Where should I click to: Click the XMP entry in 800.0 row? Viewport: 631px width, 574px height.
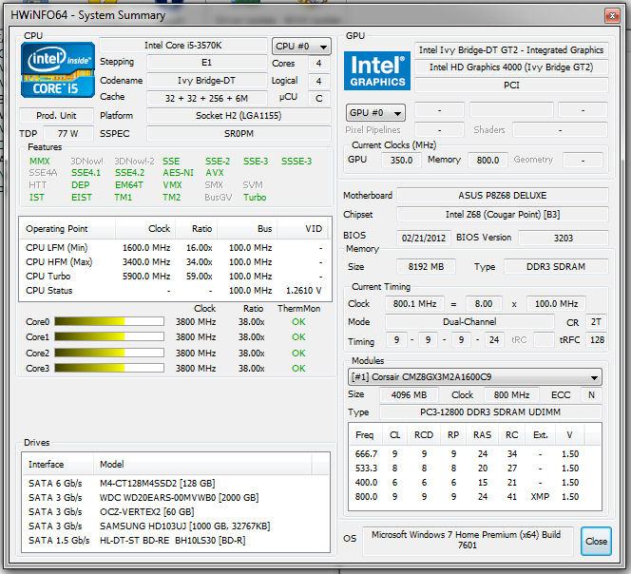pyautogui.click(x=540, y=497)
